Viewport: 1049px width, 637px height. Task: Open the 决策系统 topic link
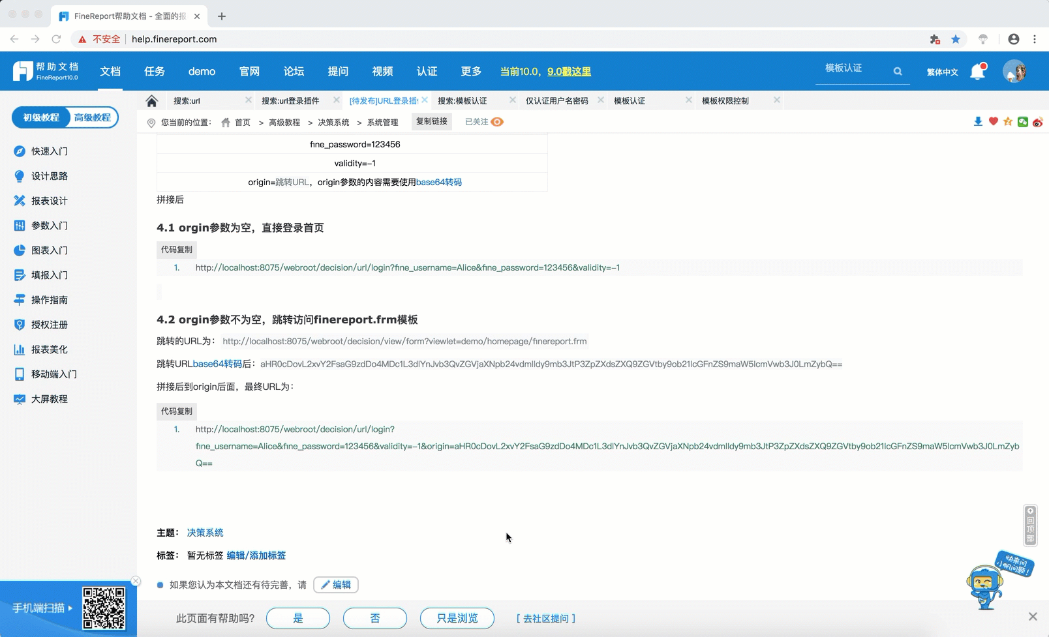205,533
